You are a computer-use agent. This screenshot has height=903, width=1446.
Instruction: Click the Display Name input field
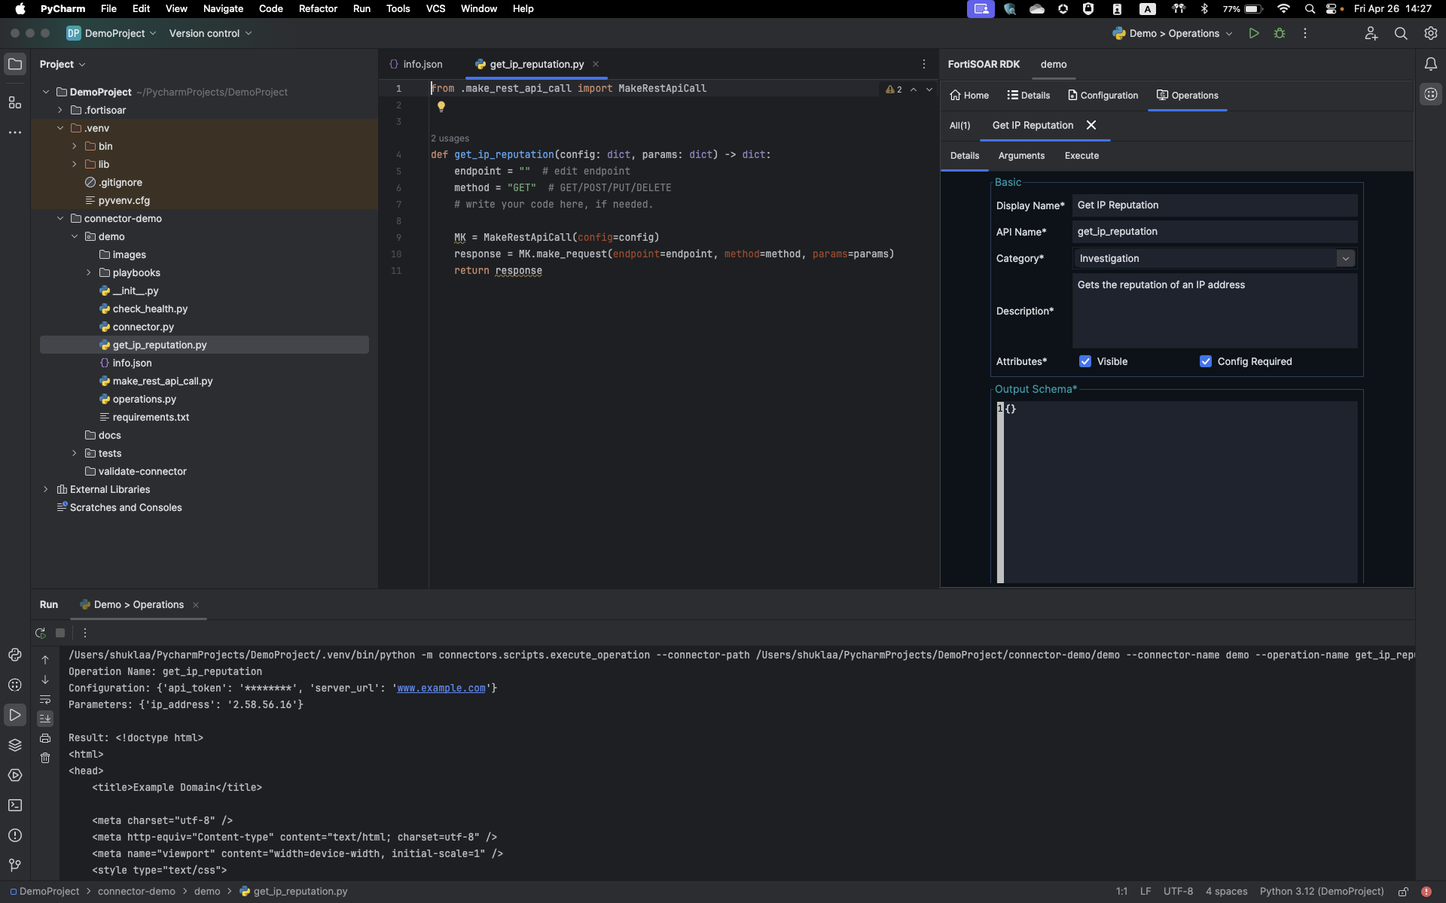(x=1214, y=205)
